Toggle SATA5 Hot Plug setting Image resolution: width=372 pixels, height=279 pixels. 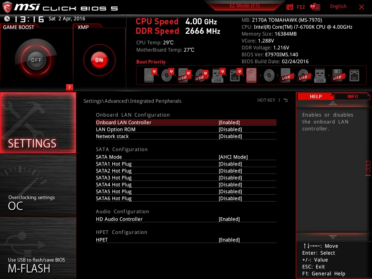(186, 191)
